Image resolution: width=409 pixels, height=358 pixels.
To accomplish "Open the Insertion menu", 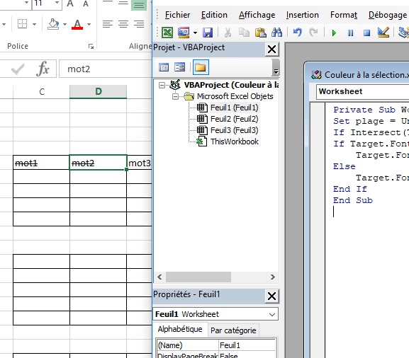I will click(302, 15).
